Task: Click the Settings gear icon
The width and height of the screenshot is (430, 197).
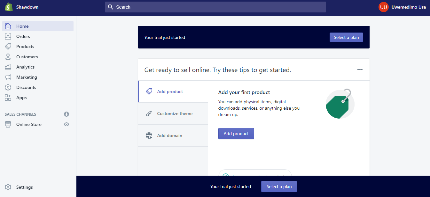Action: 8,187
